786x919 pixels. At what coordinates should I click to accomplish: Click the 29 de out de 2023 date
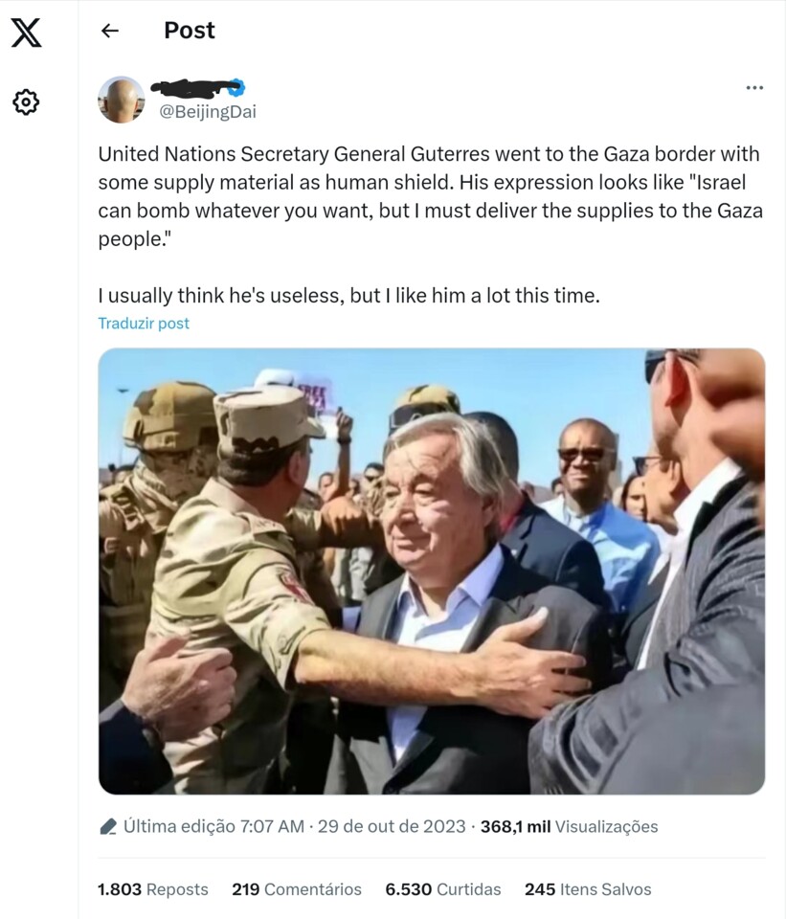[x=392, y=826]
